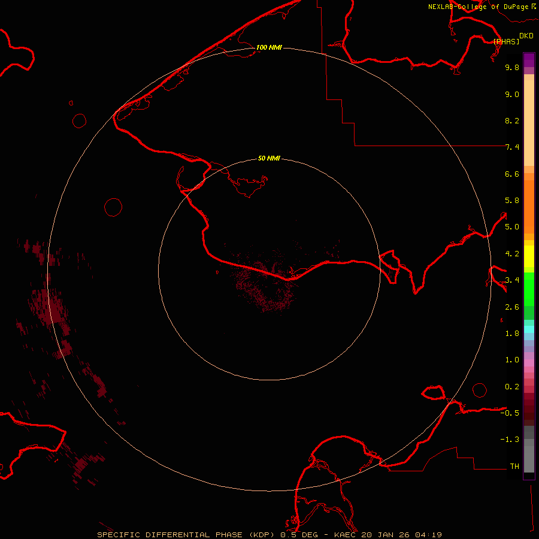This screenshot has height=539, width=539.
Task: Click the KAEC station ID in the footer
Action: pyautogui.click(x=346, y=535)
